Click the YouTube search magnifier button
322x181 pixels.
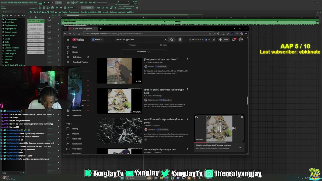click(172, 39)
